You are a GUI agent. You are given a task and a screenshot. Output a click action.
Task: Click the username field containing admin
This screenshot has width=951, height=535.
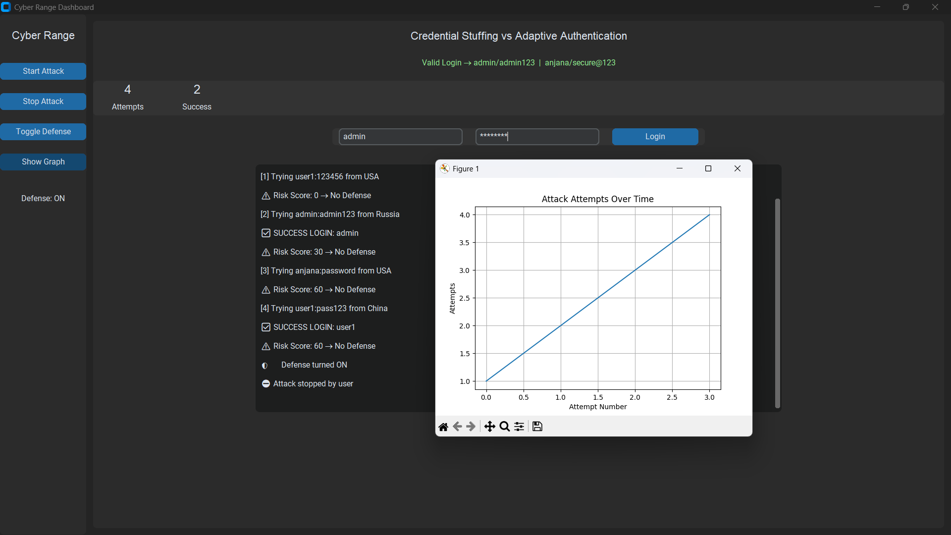(x=400, y=137)
